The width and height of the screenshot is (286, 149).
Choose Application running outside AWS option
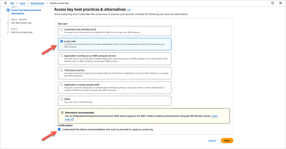[x=62, y=85]
